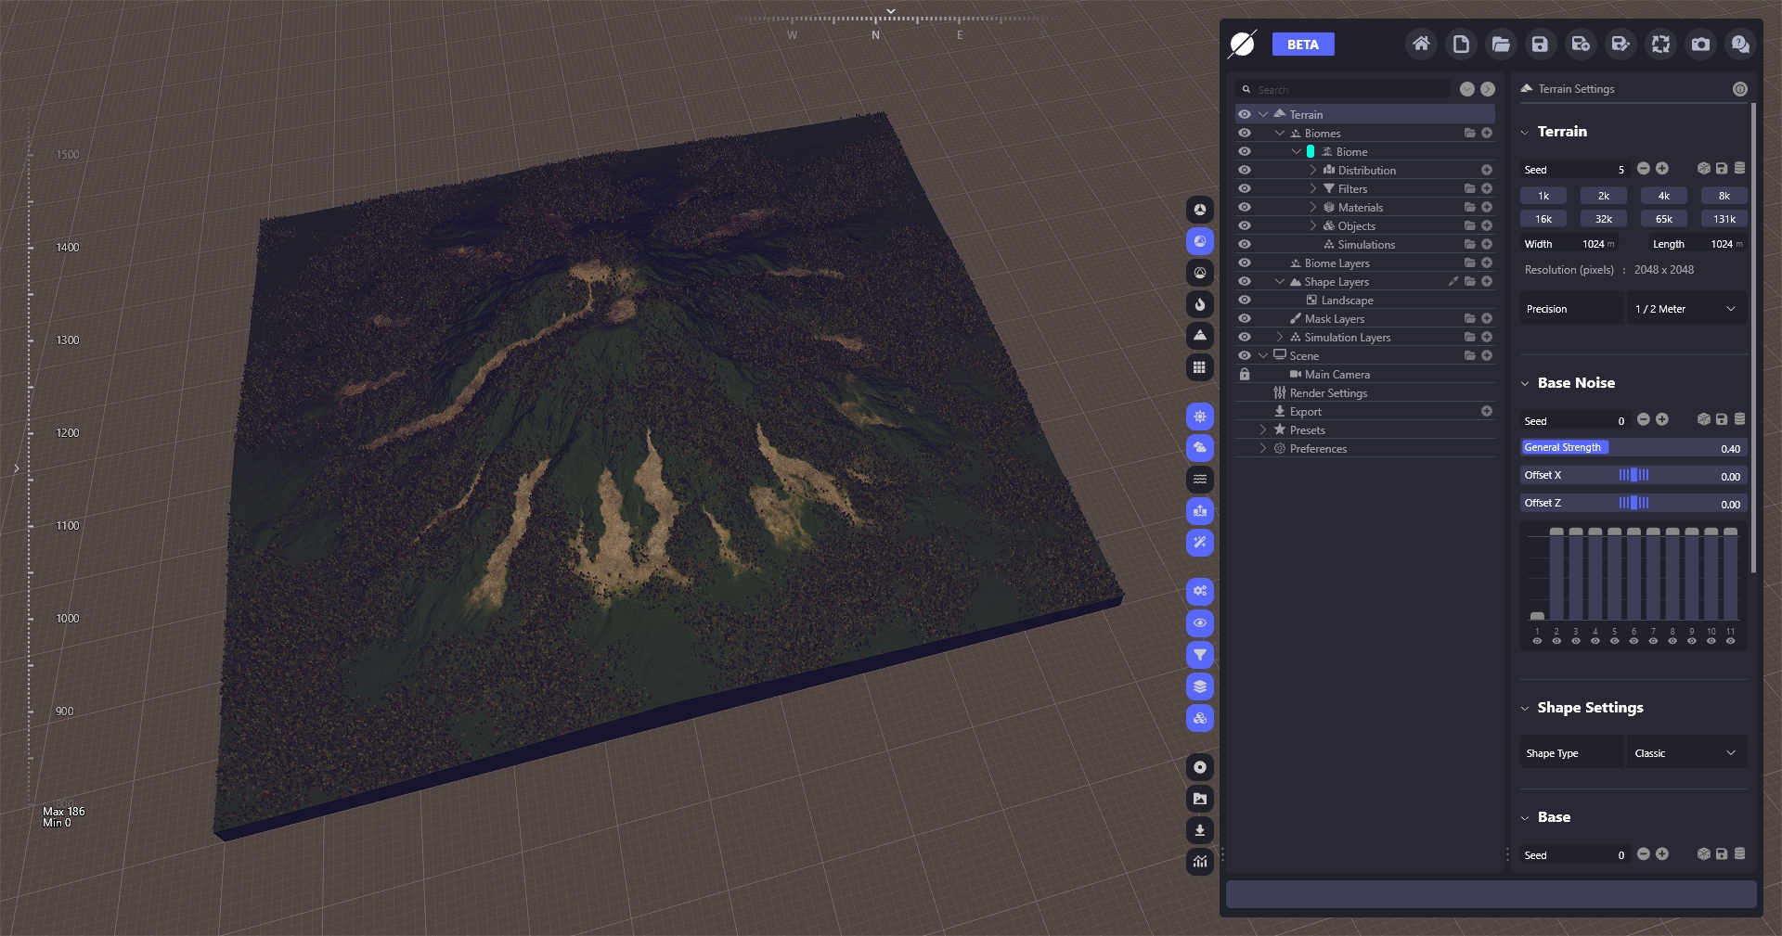Open the Precision dropdown

1685,309
